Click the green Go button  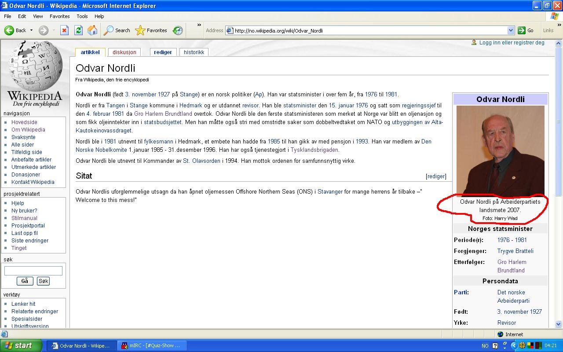[x=526, y=30]
